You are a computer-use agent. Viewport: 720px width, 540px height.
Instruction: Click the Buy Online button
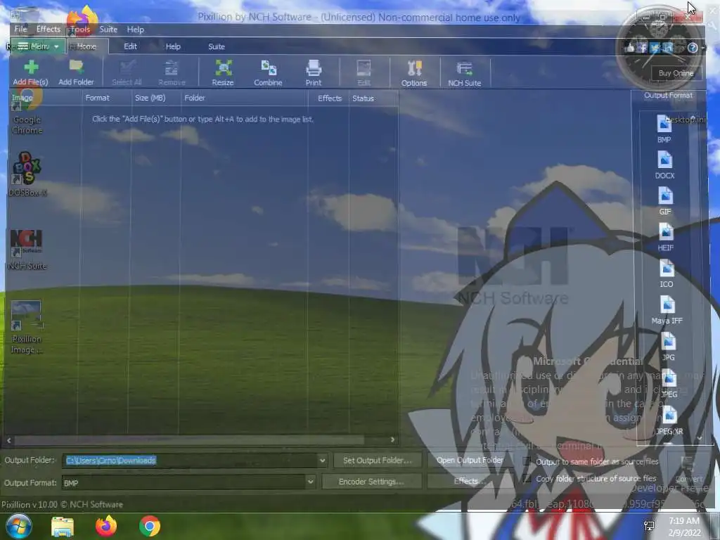676,73
